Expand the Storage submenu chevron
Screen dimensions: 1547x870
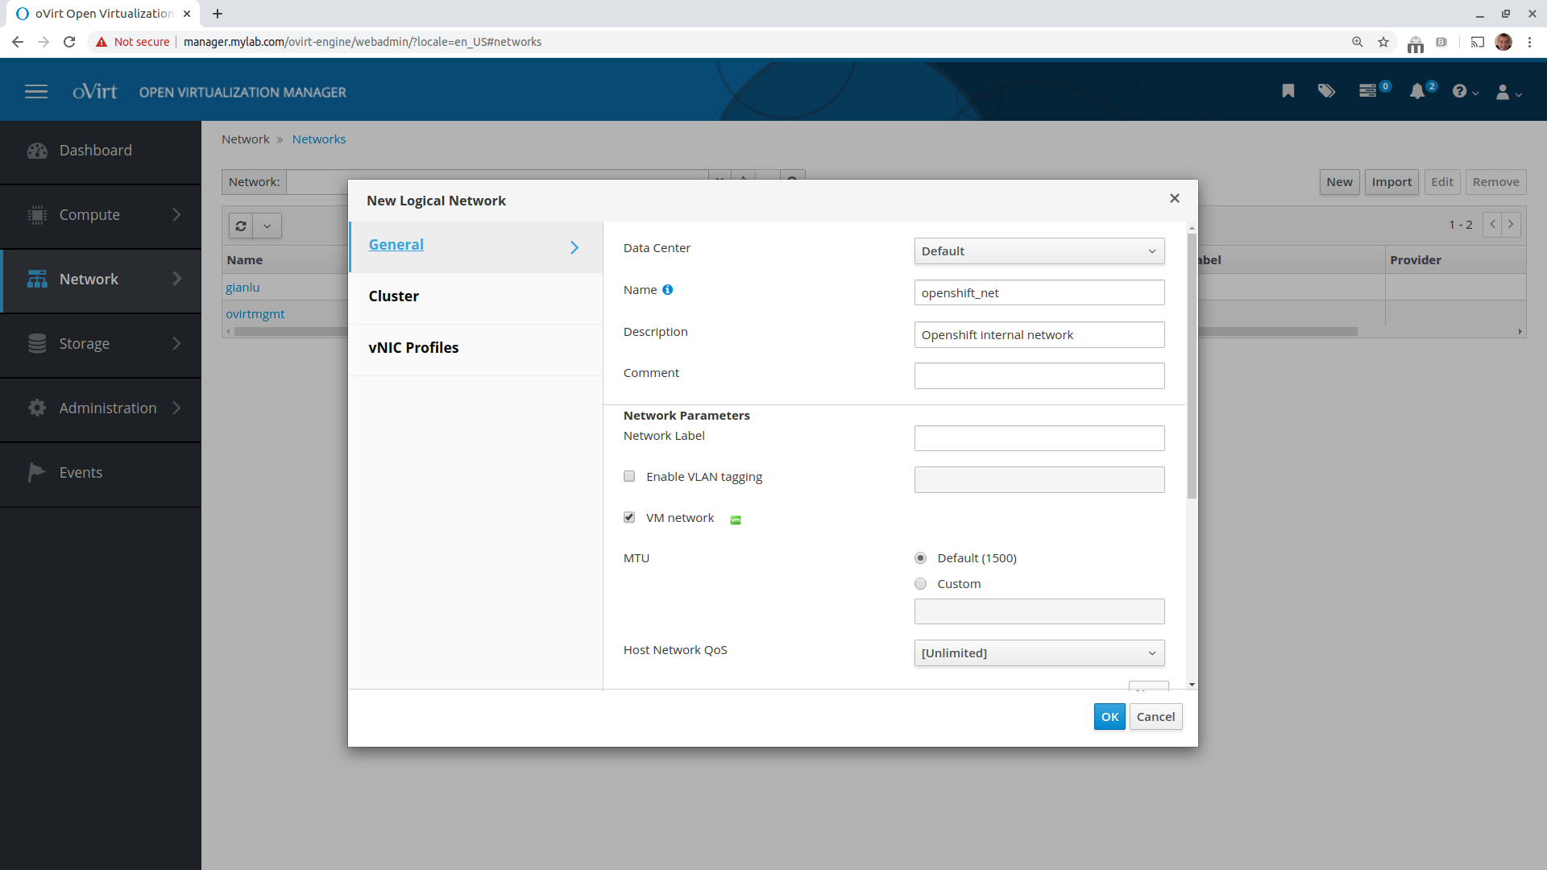(x=176, y=344)
